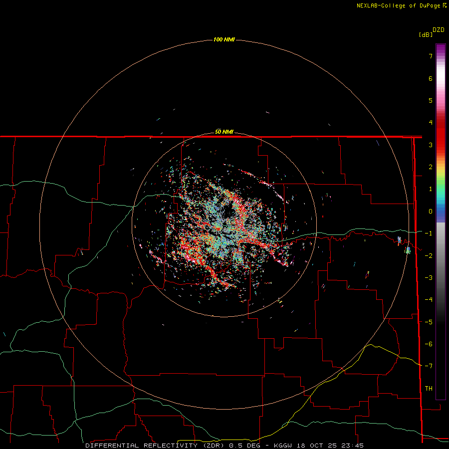
Task: Click the red 3 dB band on the color bar
Action: pyautogui.click(x=441, y=145)
